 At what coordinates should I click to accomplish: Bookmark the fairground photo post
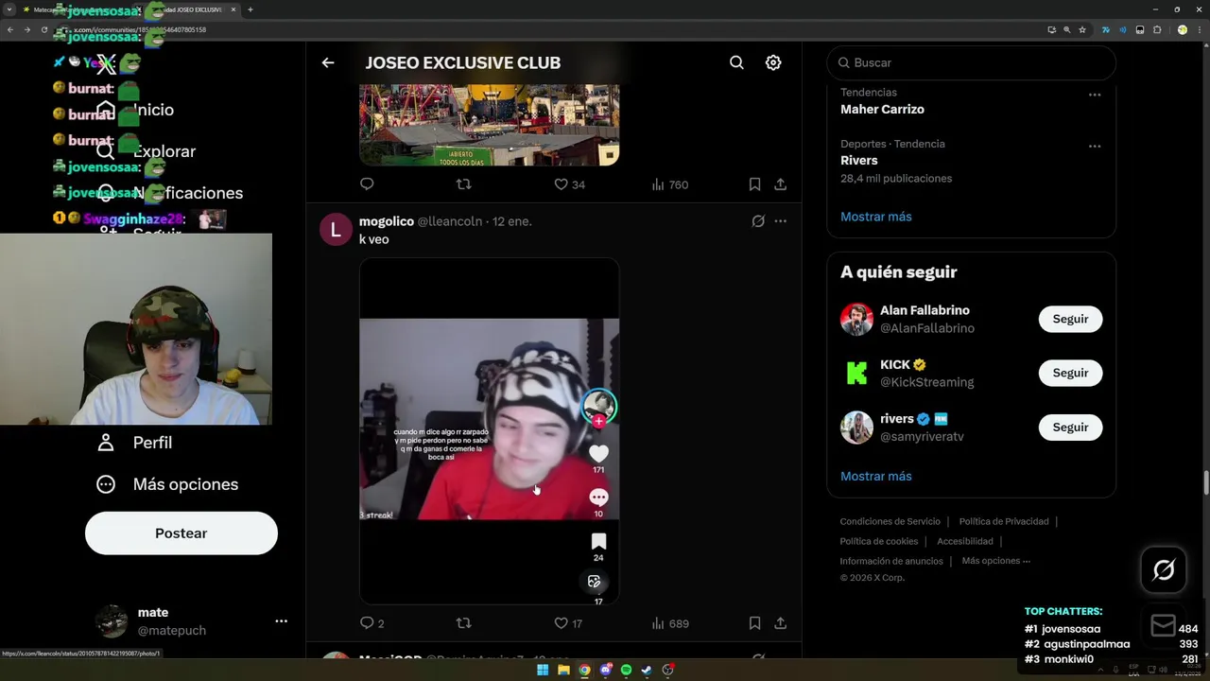tap(754, 184)
